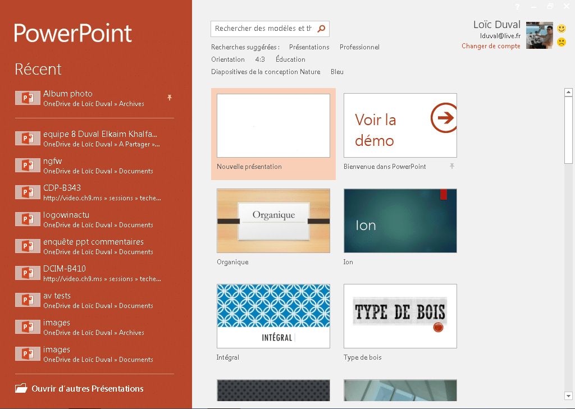Pin Bienvenue dans PowerPoint template
Viewport: 575px width, 409px height.
click(452, 167)
